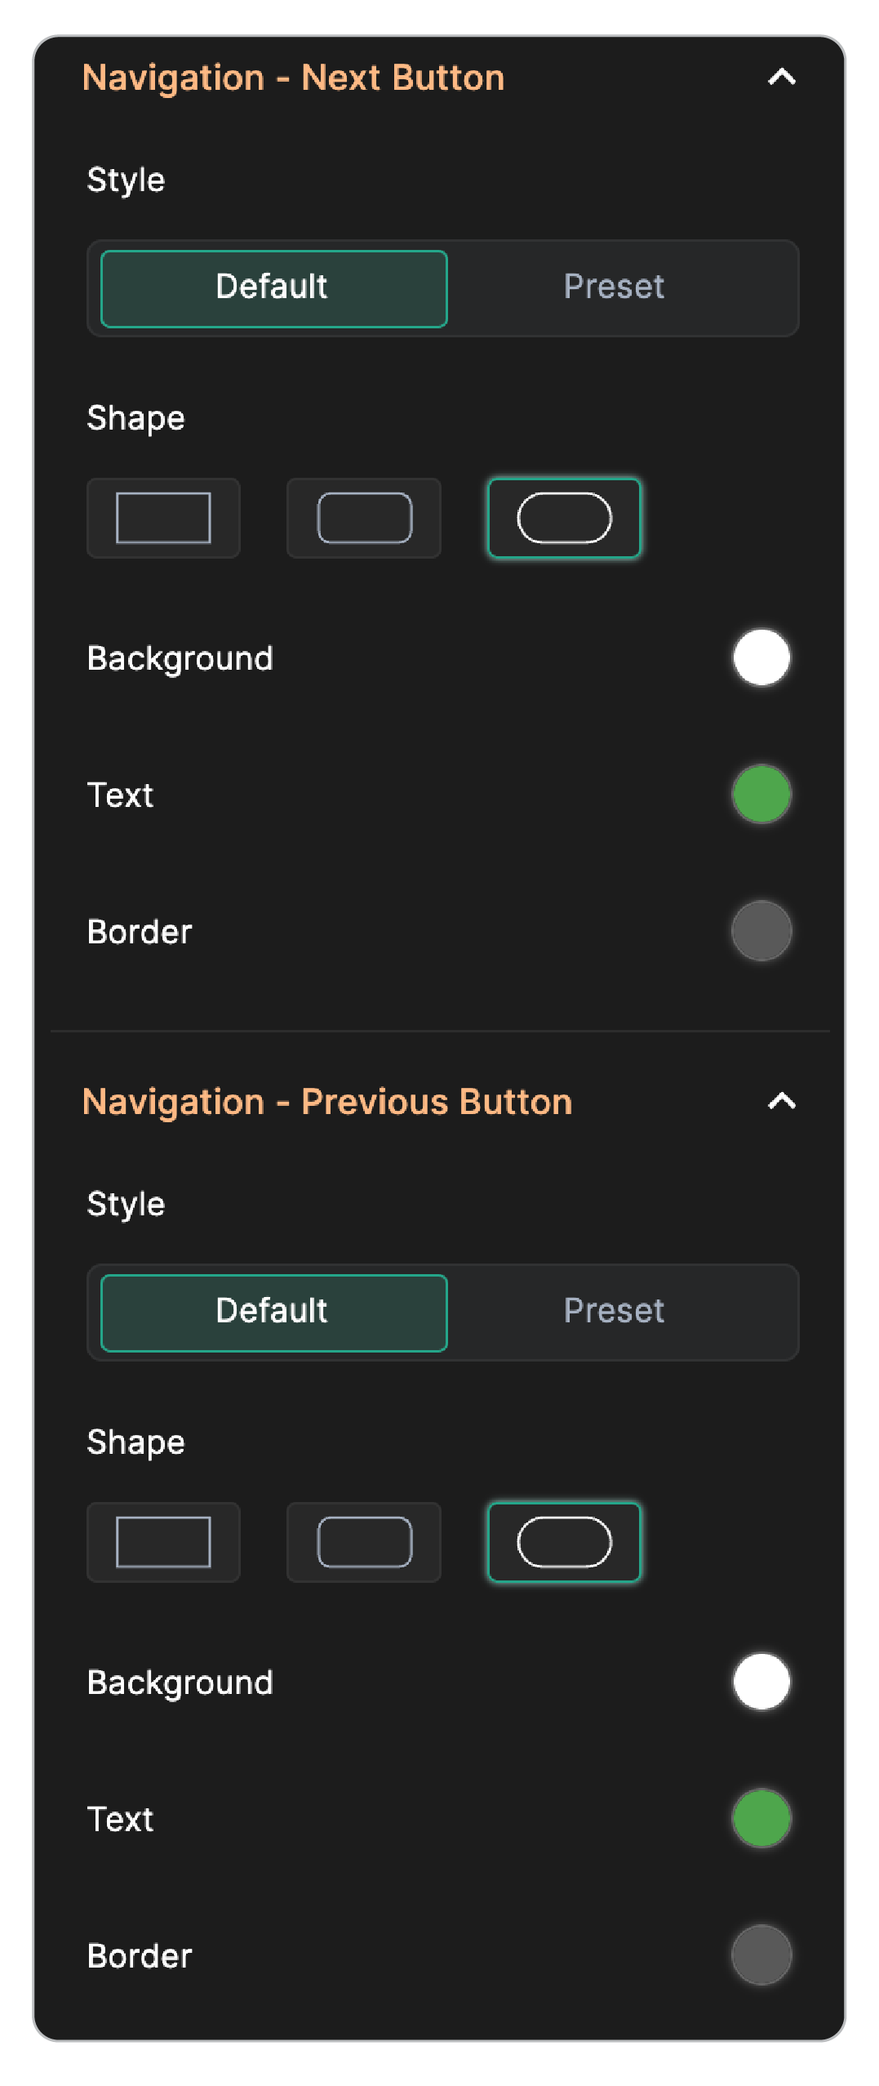Switch Next Button style to Preset
Viewport: 879px width, 2086px height.
tap(615, 287)
